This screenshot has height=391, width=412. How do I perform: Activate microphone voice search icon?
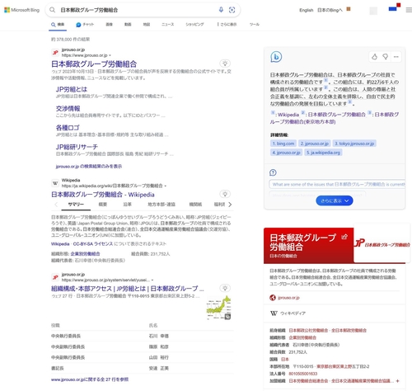(x=221, y=10)
